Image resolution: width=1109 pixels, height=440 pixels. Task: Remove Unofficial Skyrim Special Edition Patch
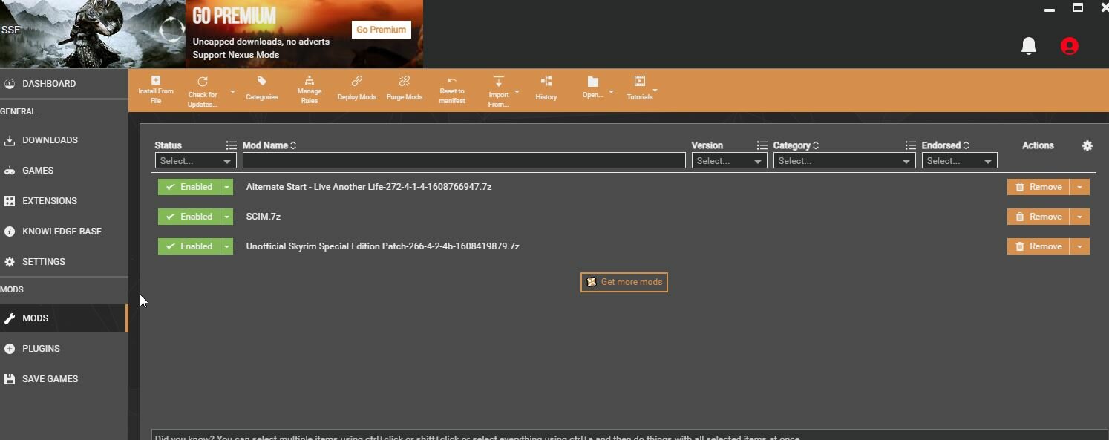pos(1038,246)
